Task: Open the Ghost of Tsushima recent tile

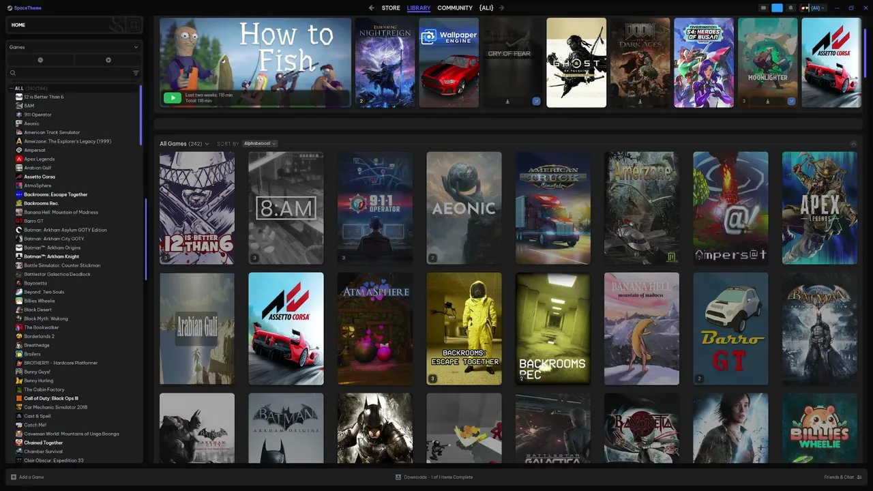Action: pos(576,63)
